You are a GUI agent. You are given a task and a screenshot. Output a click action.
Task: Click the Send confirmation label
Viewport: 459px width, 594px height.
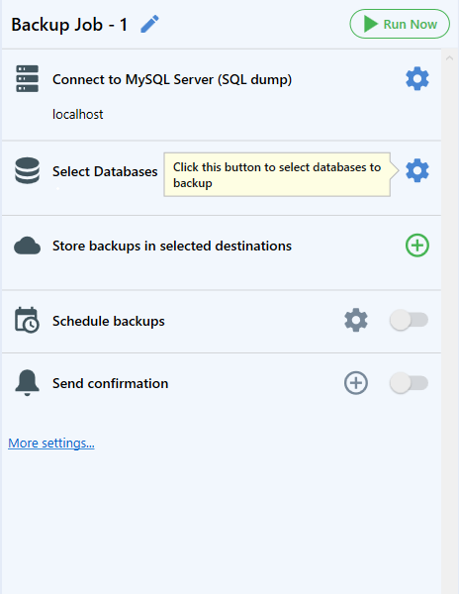(x=110, y=383)
